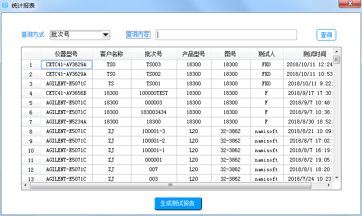Screen dimensions: 362x216
Task: Select batch number cell TS001
Action: (x=154, y=83)
